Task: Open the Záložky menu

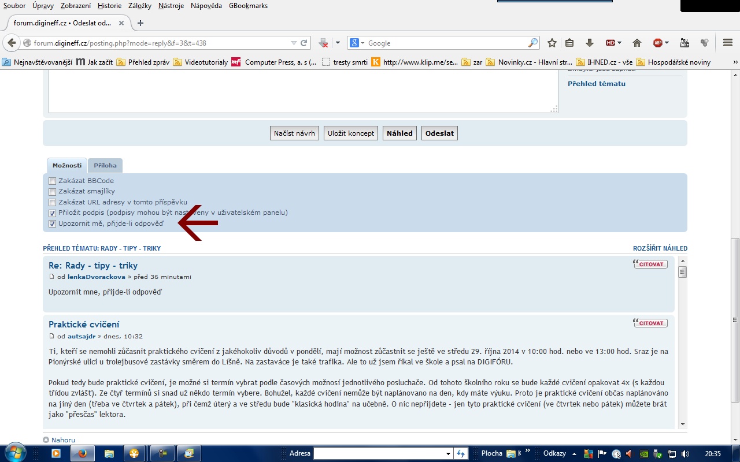Action: click(140, 6)
